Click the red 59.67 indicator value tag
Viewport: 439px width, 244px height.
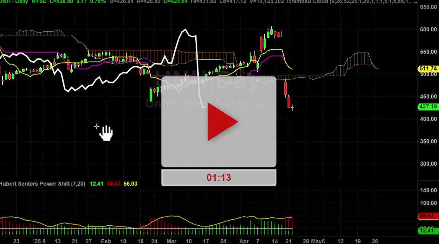click(428, 215)
